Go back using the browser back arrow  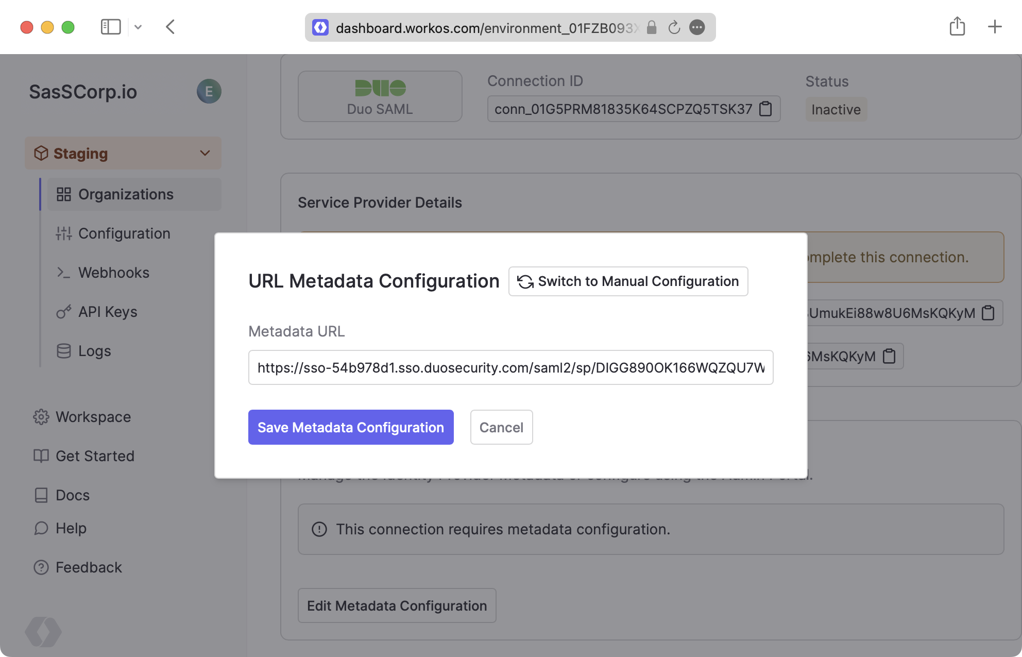coord(171,27)
